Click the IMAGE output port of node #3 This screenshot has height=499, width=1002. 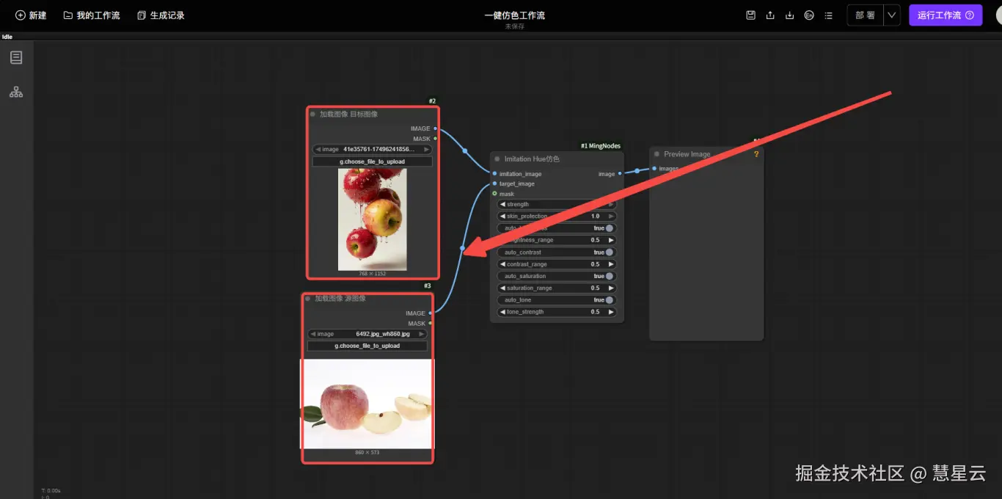[x=431, y=313]
